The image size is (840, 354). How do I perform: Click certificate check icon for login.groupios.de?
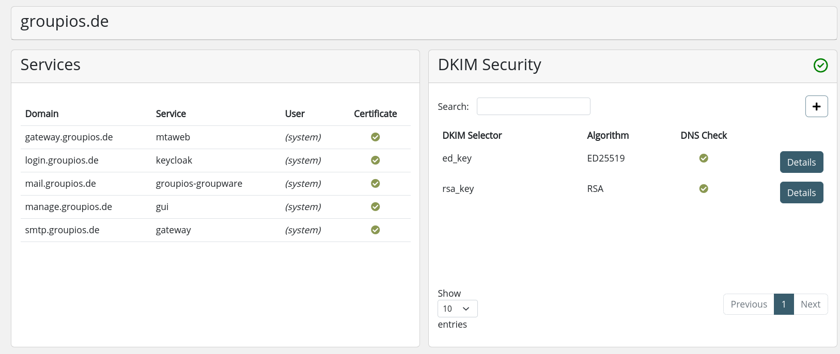[x=376, y=160]
